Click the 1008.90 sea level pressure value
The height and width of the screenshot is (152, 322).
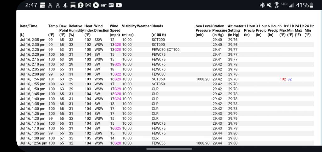point(203,143)
